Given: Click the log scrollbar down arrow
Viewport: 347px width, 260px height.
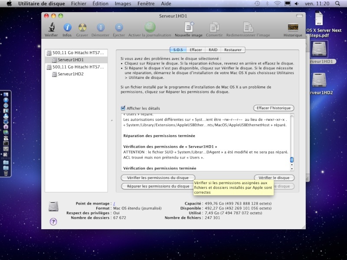Looking at the screenshot, I should [292, 169].
